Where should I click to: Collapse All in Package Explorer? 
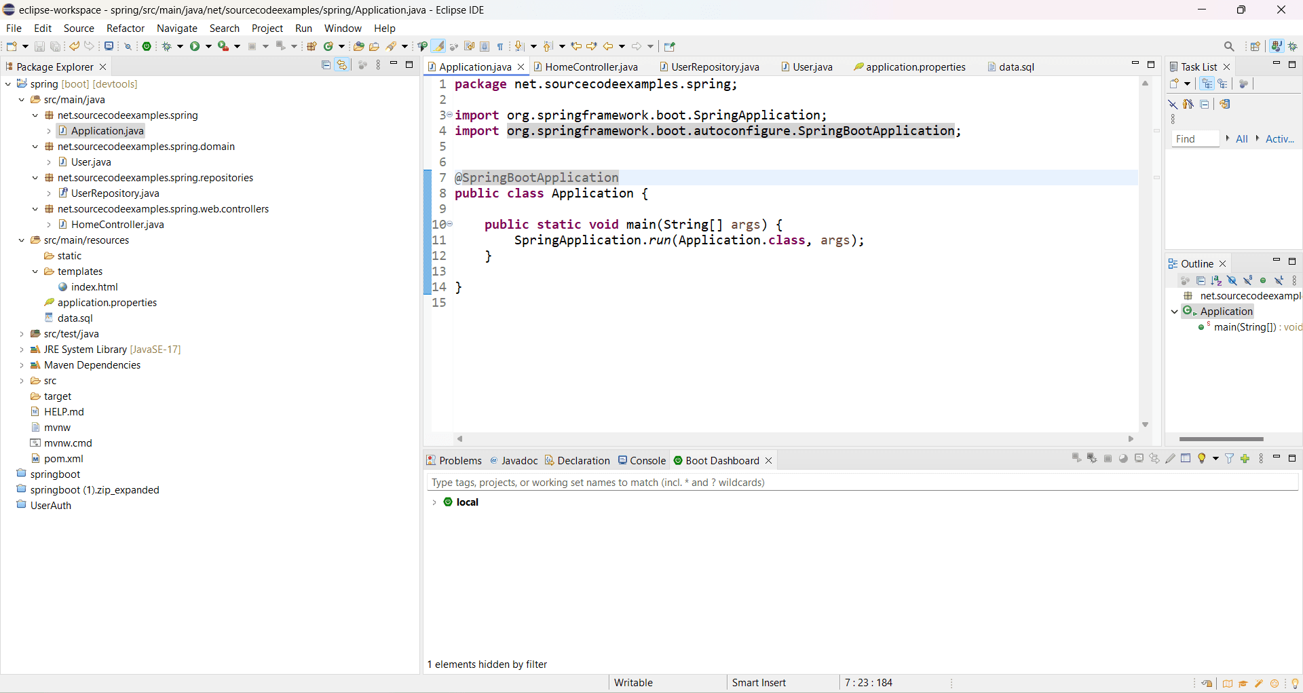coord(326,65)
